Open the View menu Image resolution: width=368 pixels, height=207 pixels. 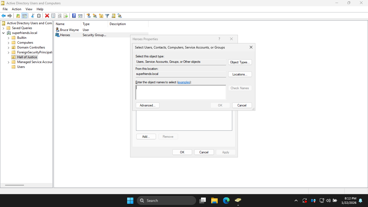coord(29,9)
